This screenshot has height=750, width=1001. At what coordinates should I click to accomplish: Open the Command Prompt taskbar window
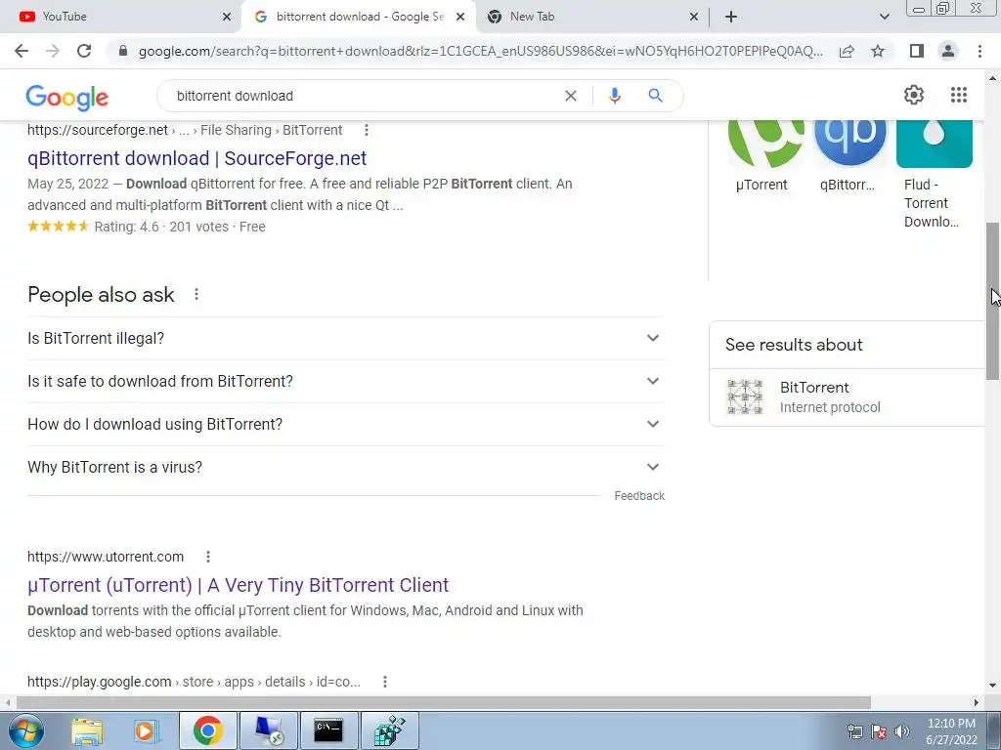(x=328, y=730)
